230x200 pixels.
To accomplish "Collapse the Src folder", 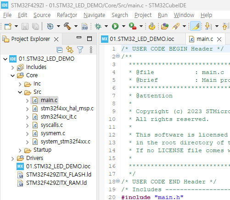I will tap(20, 92).
